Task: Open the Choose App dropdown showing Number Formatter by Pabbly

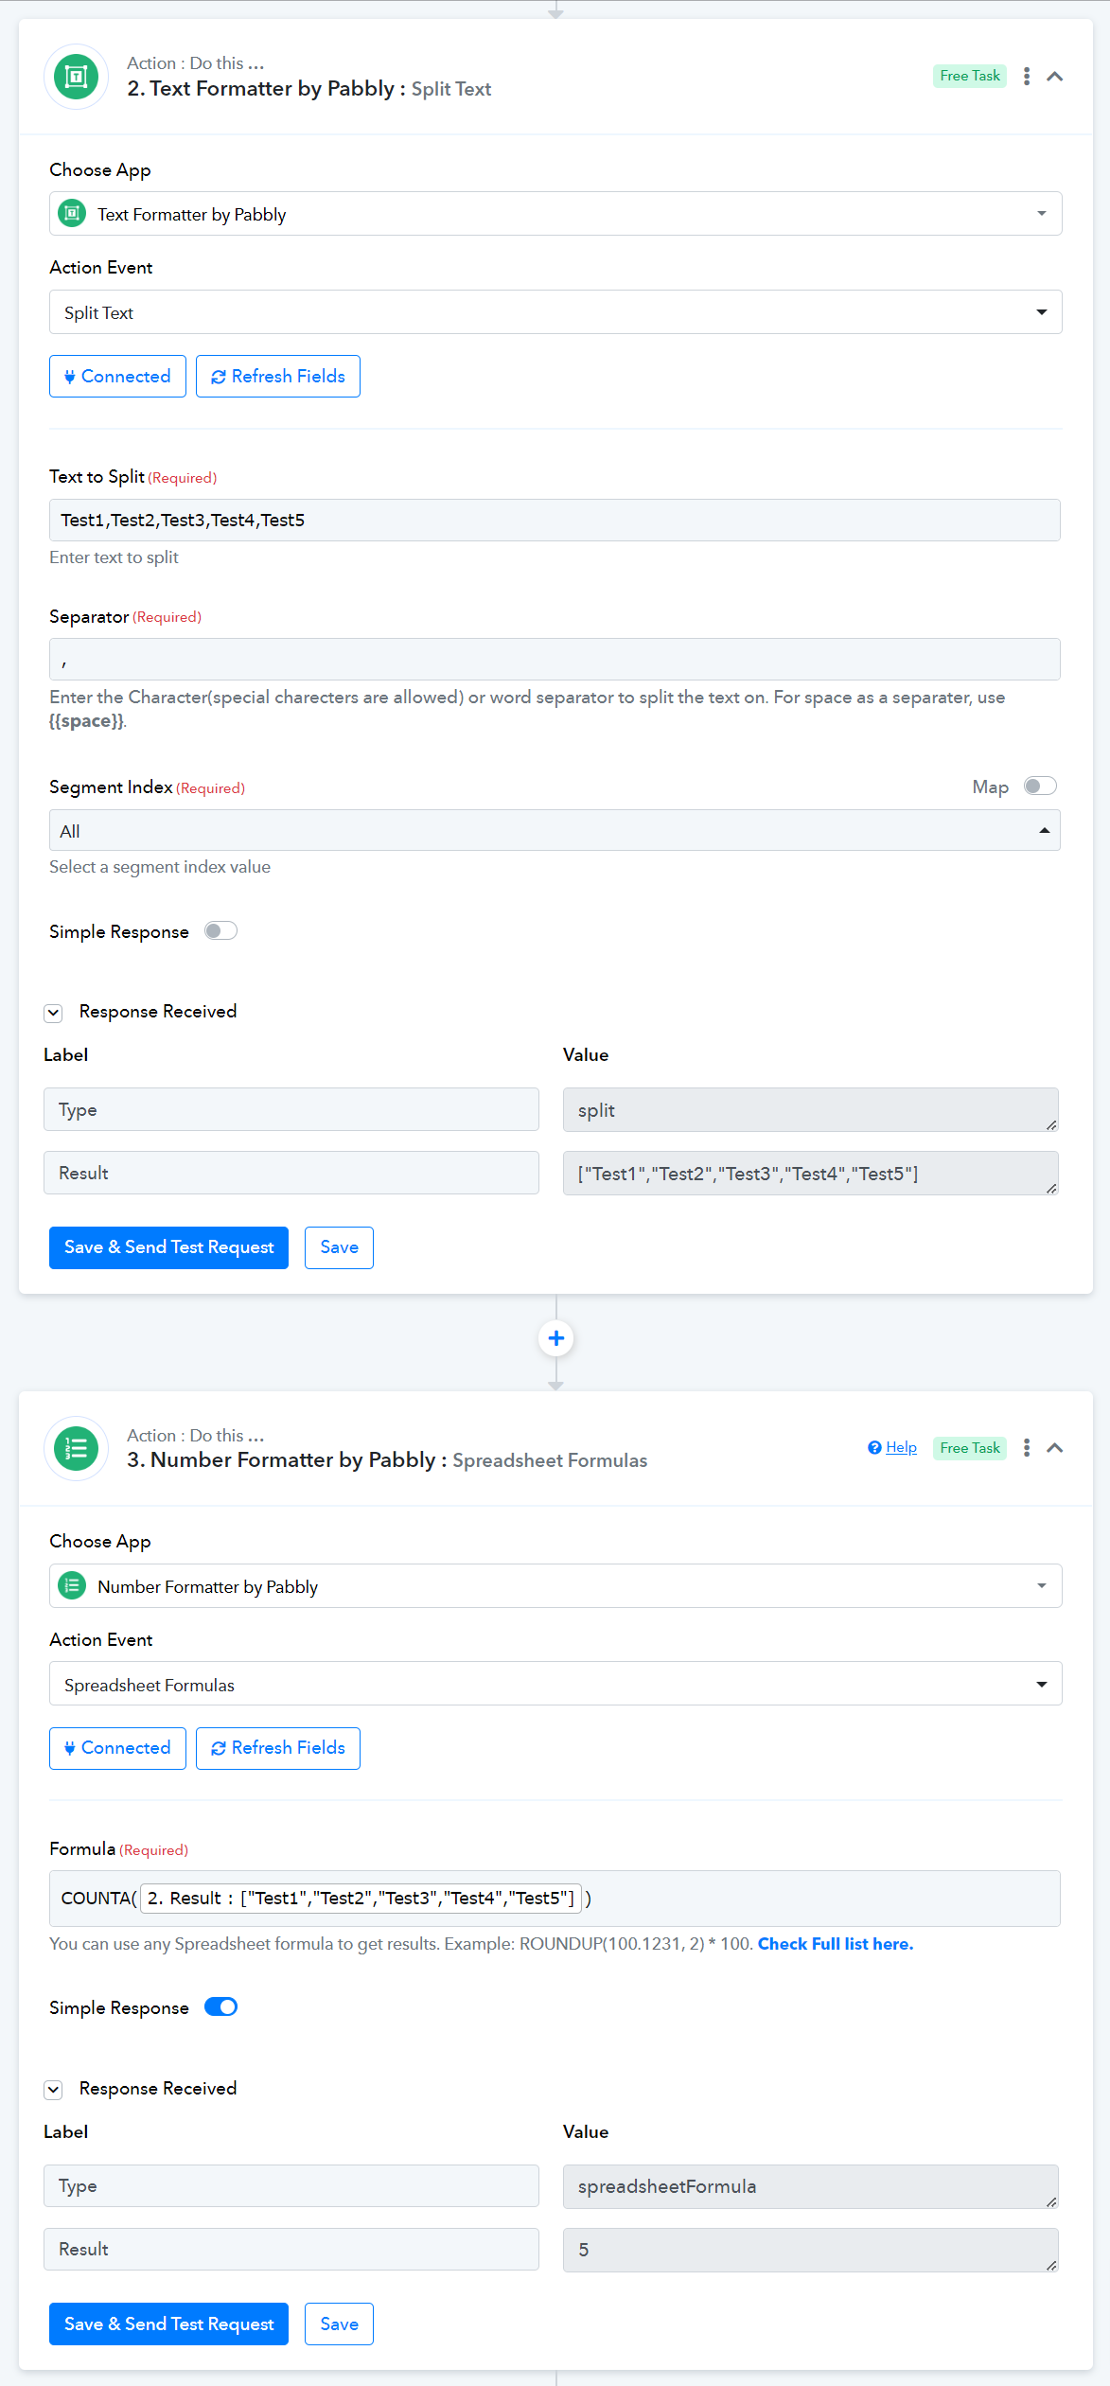Action: point(555,1586)
